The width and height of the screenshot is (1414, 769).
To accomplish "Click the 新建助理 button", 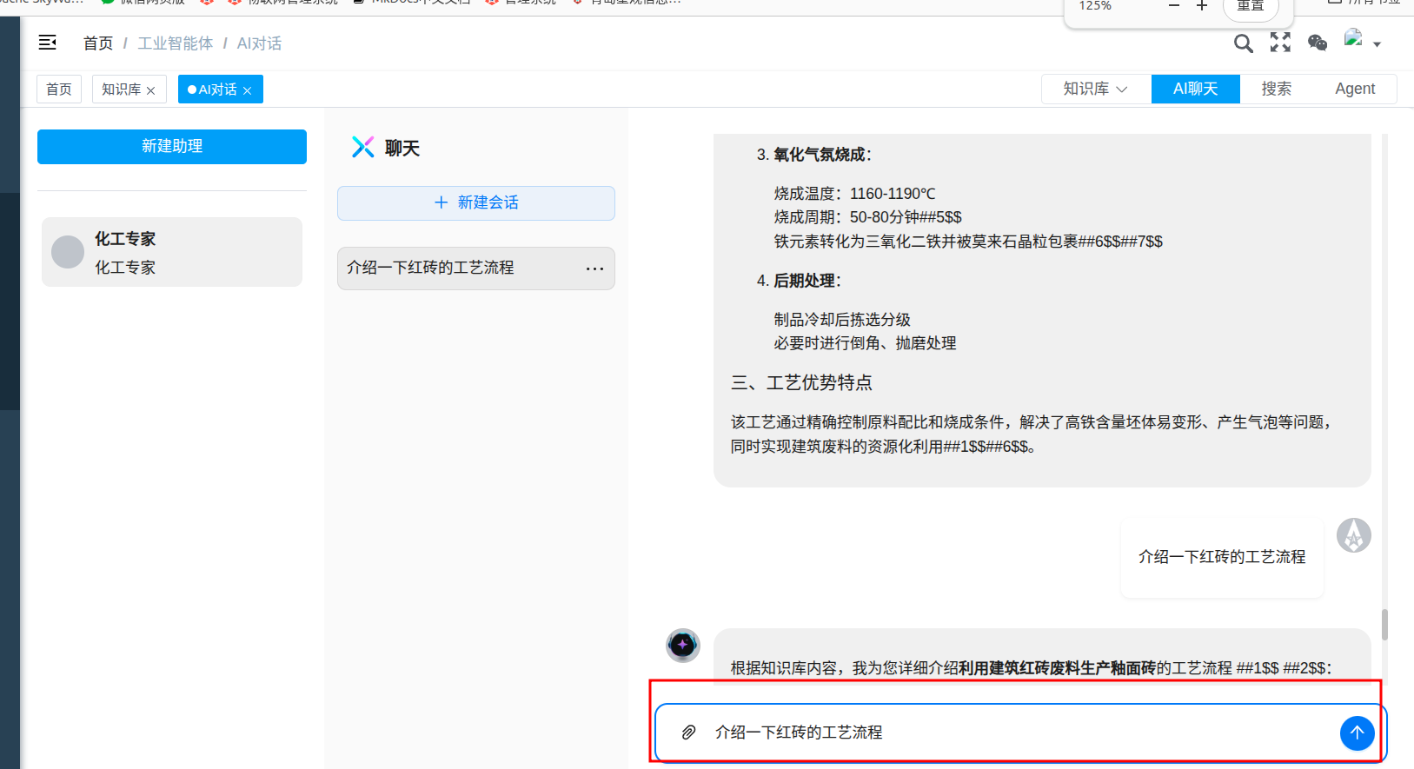I will (x=172, y=146).
